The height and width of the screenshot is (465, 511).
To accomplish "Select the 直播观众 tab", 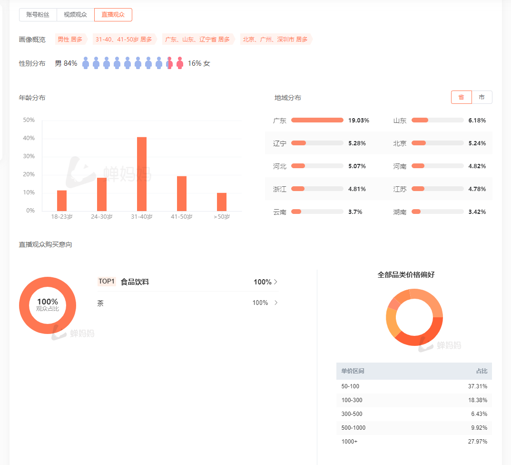I will point(113,15).
